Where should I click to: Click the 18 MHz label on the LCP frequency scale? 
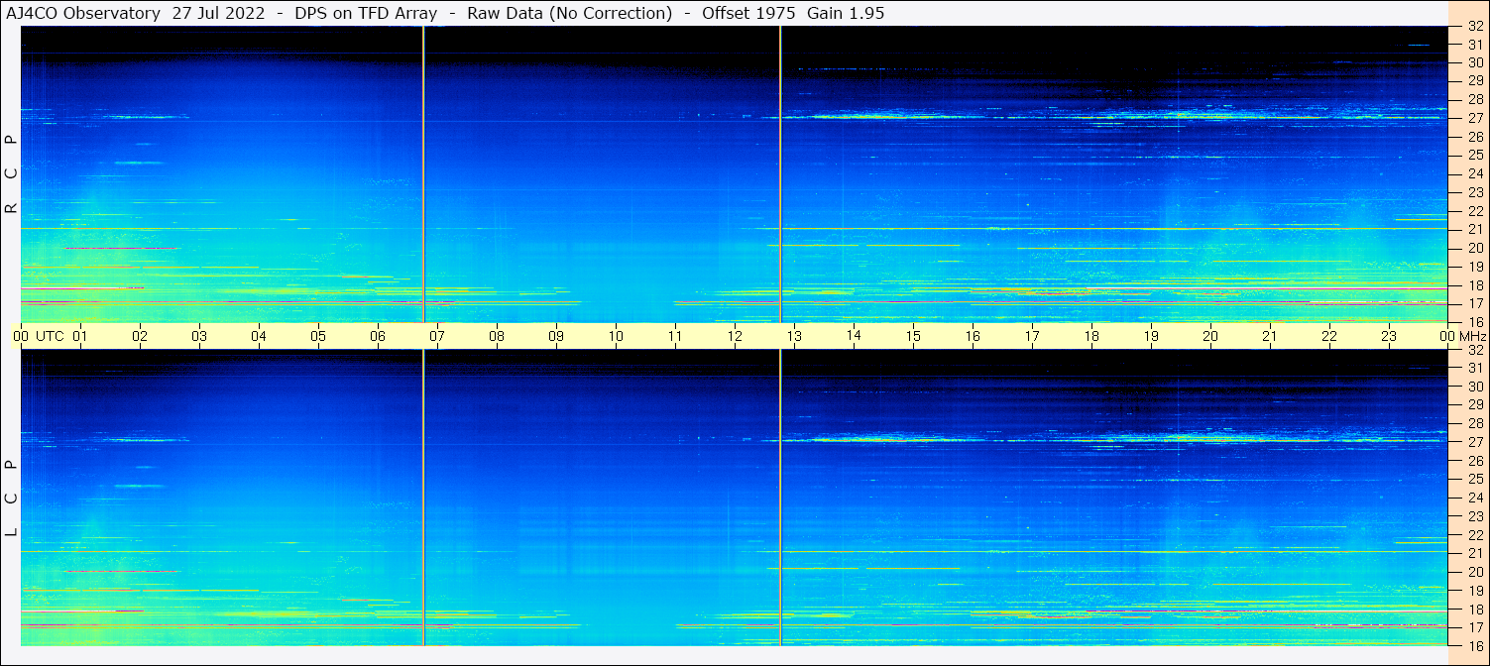point(1474,610)
